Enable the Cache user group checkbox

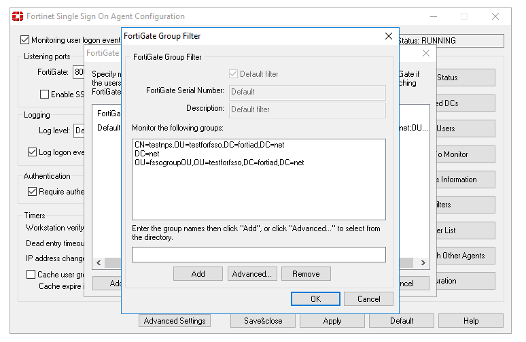click(31, 275)
